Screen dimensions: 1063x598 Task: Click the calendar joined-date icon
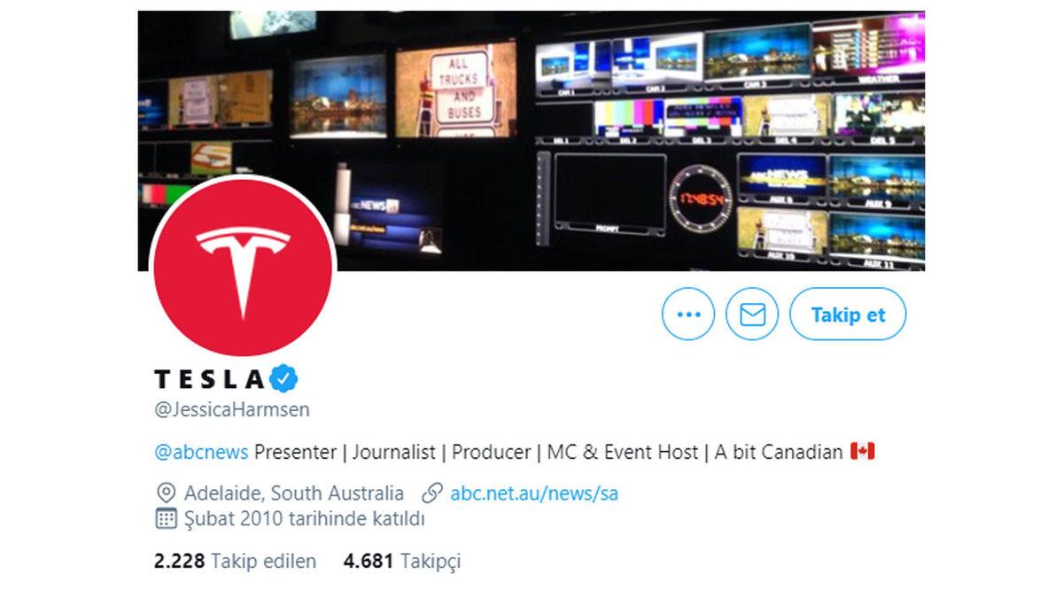tap(166, 519)
